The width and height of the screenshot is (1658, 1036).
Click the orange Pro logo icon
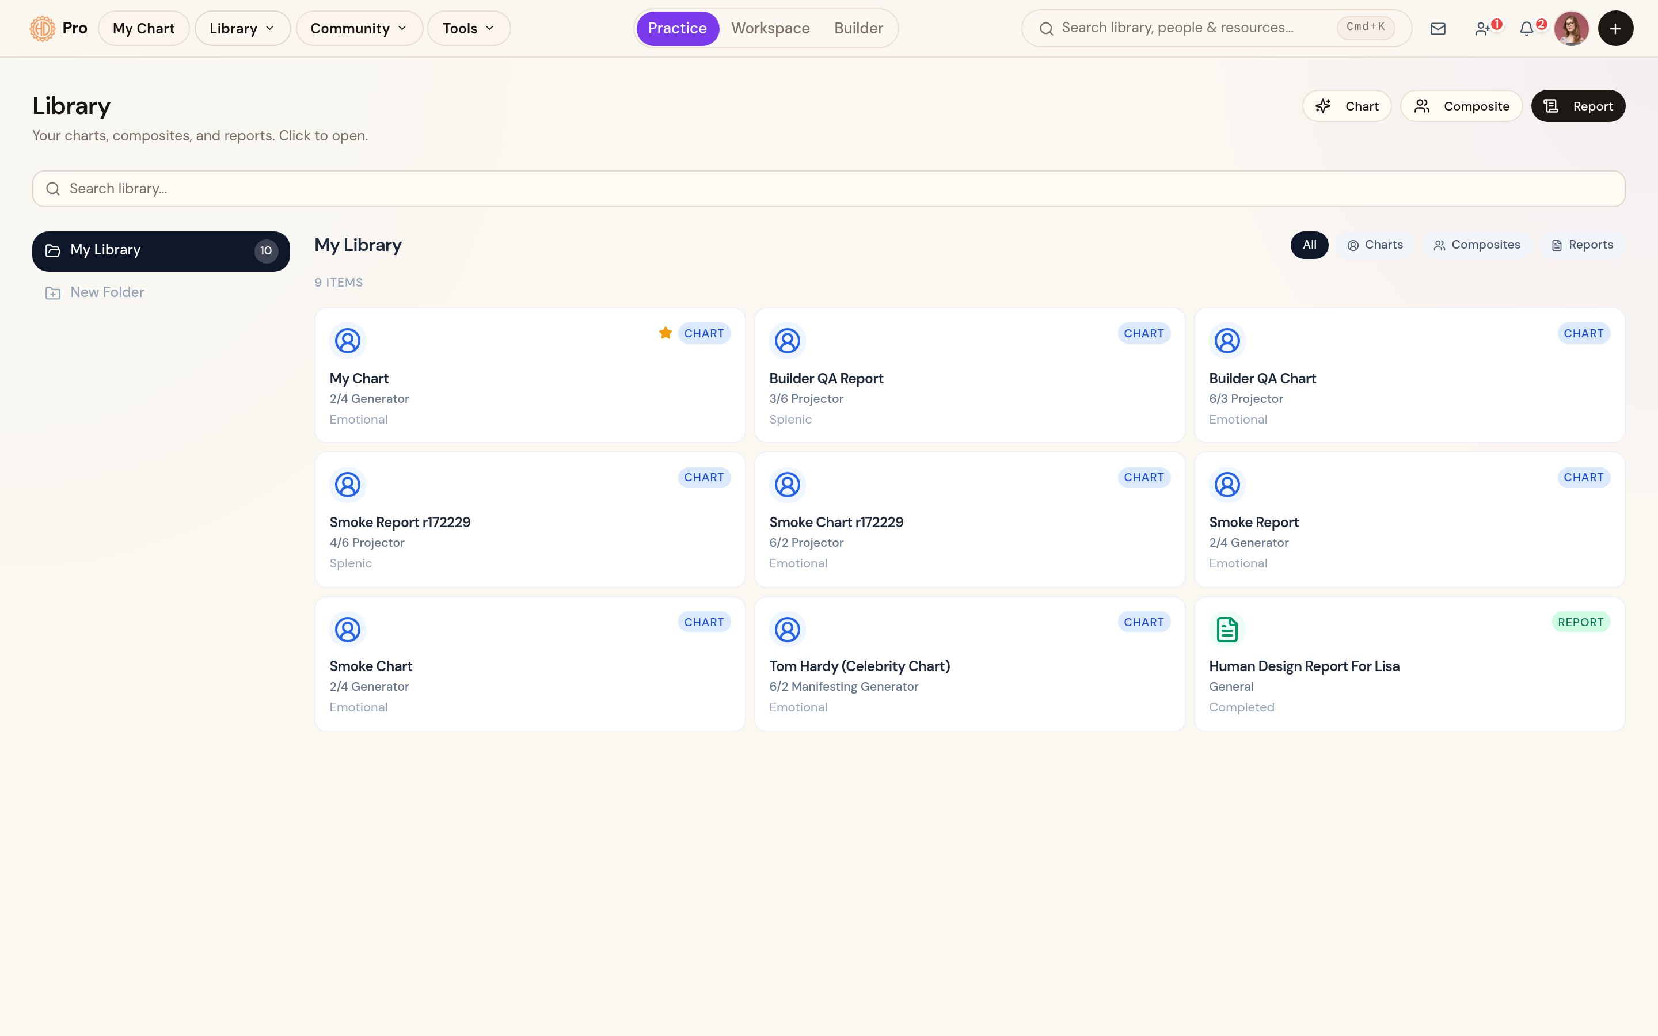43,28
